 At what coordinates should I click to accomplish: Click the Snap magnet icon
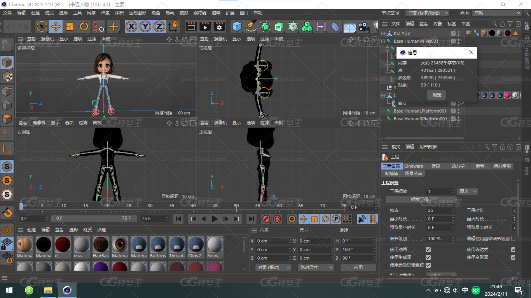[x=7, y=212]
